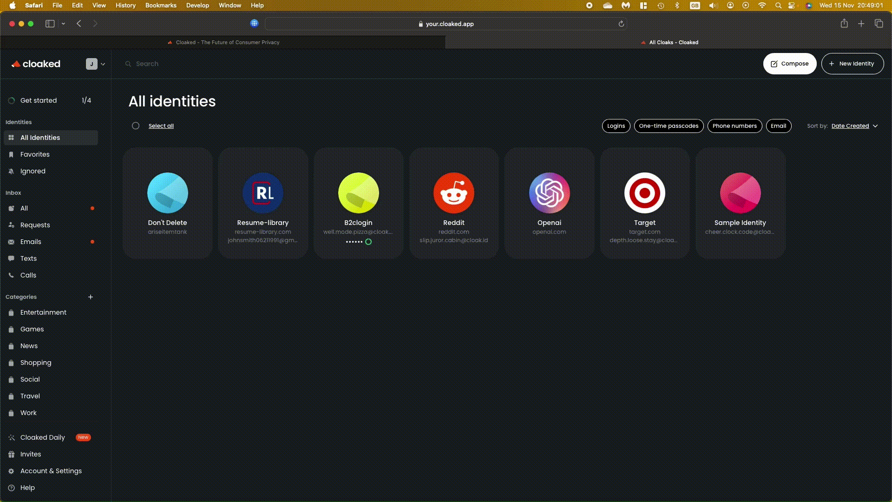
Task: Click the Invites gift icon
Action: [x=11, y=454]
